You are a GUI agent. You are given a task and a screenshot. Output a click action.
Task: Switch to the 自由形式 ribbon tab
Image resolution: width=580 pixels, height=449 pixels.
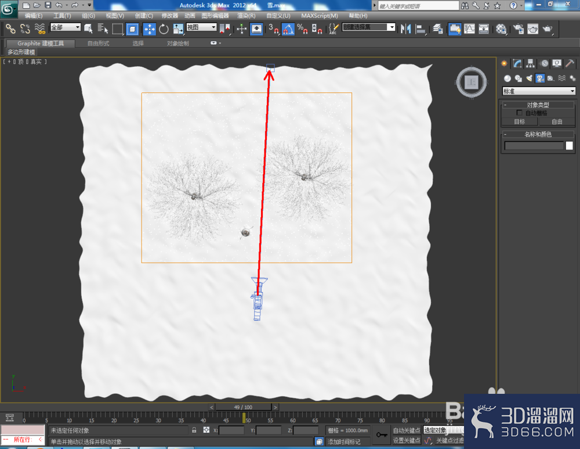tap(99, 44)
